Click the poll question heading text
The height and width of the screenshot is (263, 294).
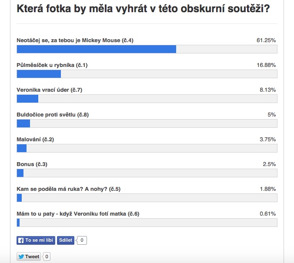click(x=143, y=8)
